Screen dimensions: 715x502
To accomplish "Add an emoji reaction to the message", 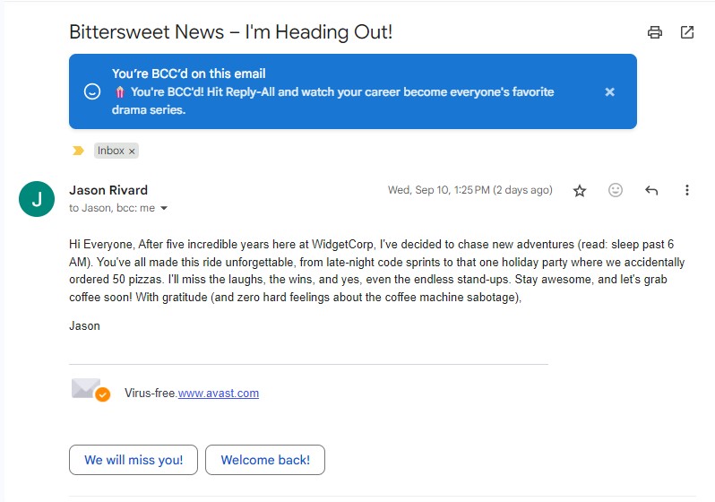I will click(616, 190).
